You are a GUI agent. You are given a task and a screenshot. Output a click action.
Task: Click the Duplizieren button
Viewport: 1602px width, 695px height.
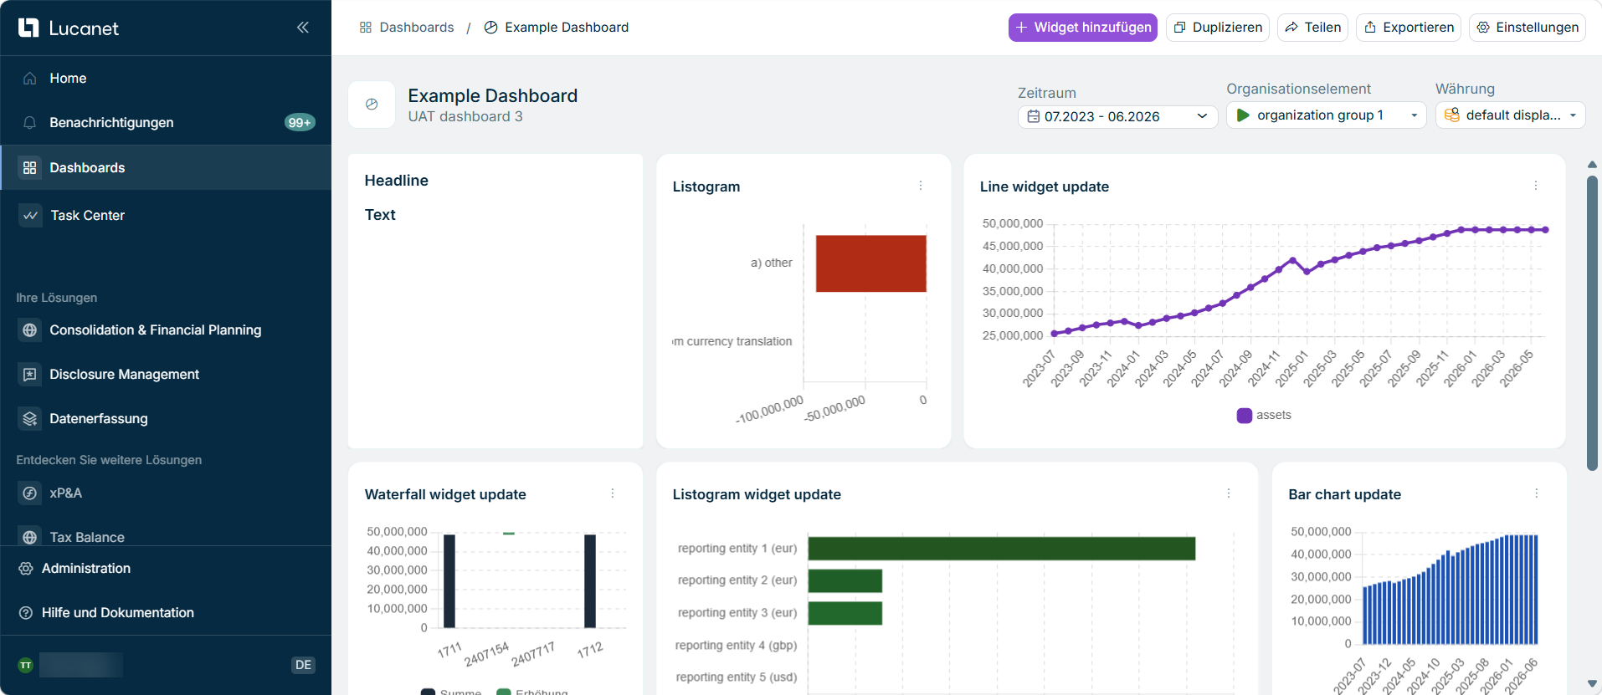tap(1218, 28)
